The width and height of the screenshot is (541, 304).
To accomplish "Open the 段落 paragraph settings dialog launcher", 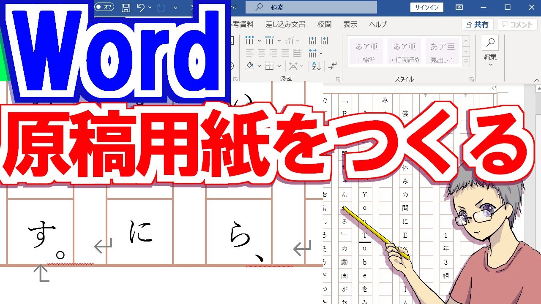I will (338, 79).
